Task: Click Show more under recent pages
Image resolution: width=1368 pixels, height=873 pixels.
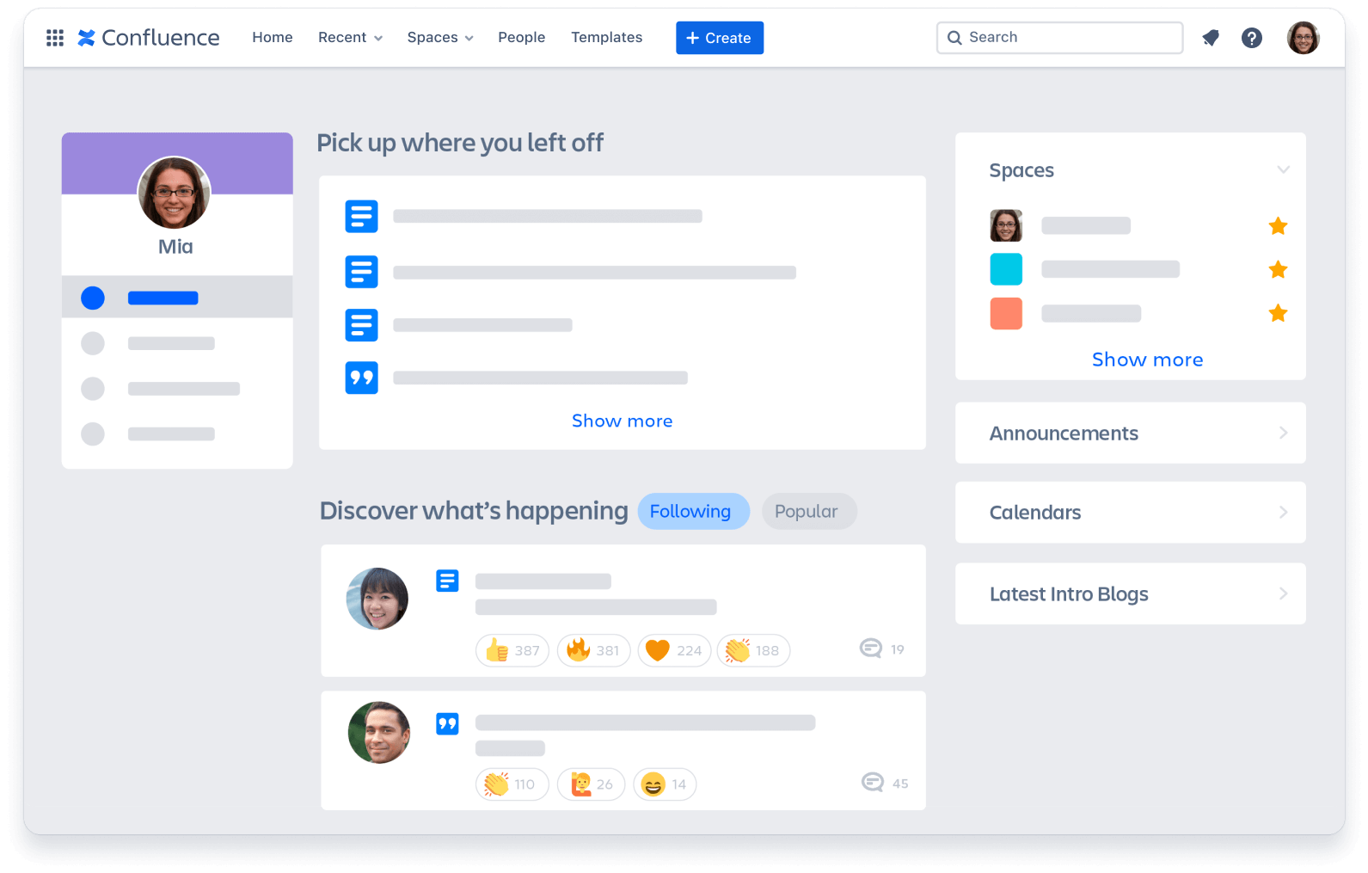Action: (622, 421)
